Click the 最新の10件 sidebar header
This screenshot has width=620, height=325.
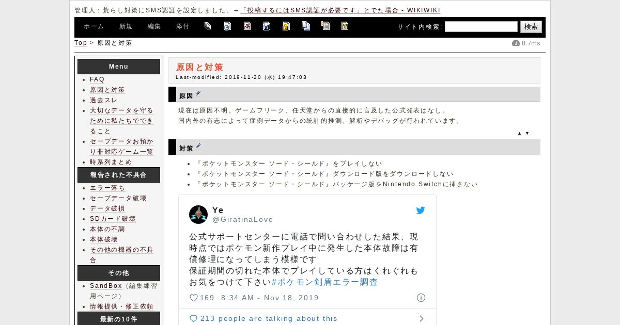119,319
